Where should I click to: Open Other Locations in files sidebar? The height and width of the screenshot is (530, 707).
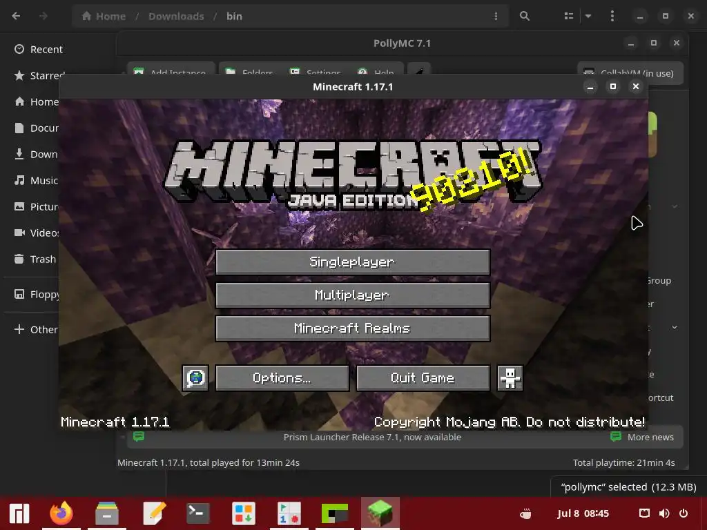tap(35, 329)
